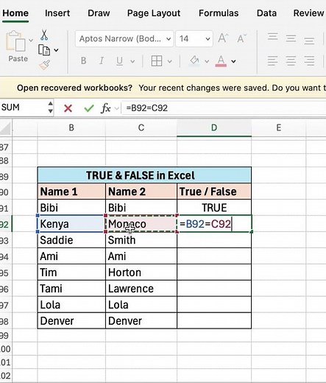Viewport: 326px width, 383px height.
Task: Cancel formula entry with red X
Action: click(68, 108)
